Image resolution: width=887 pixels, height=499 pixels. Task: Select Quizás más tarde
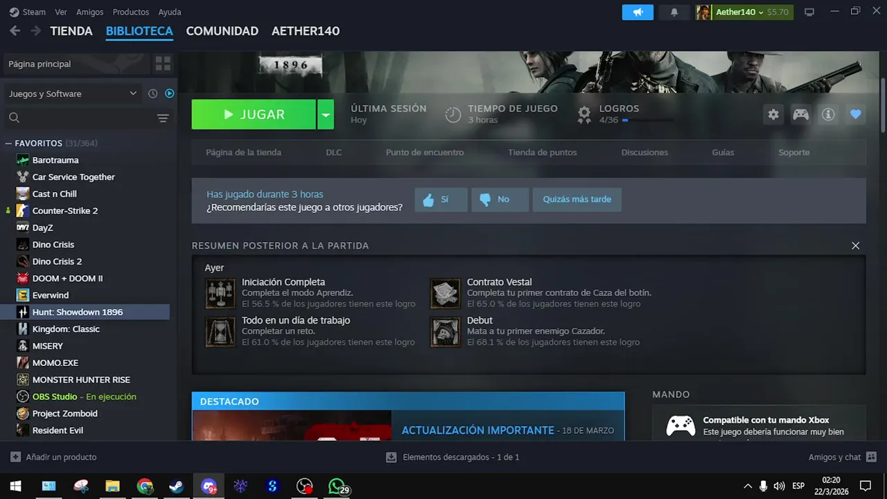577,200
